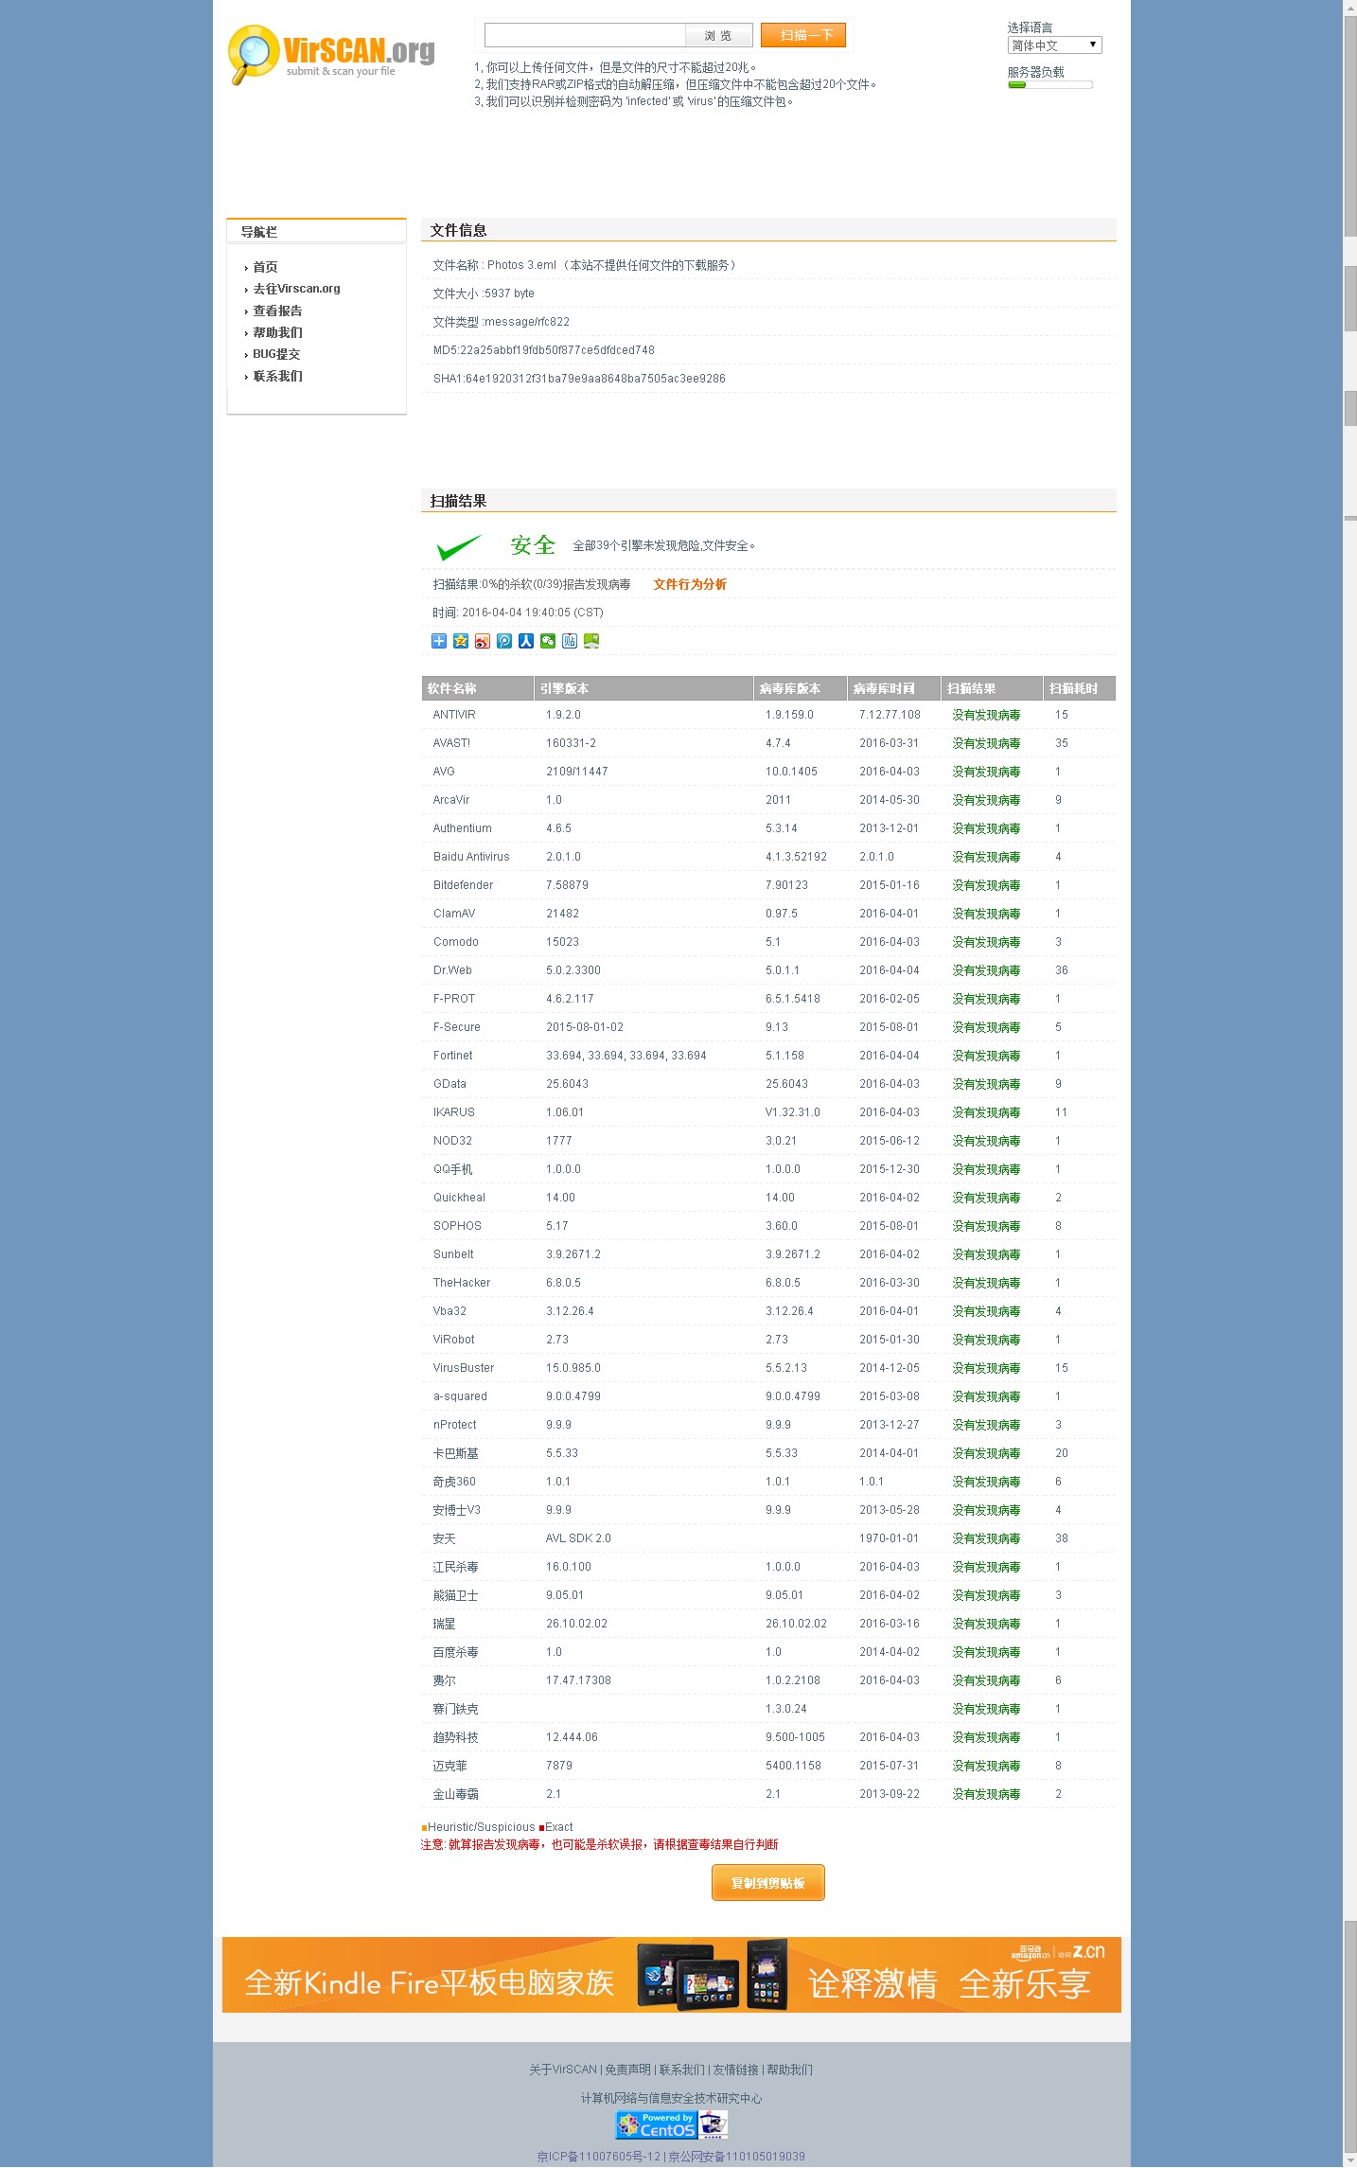This screenshot has width=1357, height=2168.
Task: Click the Baidu Antivirus row name
Action: coord(471,857)
